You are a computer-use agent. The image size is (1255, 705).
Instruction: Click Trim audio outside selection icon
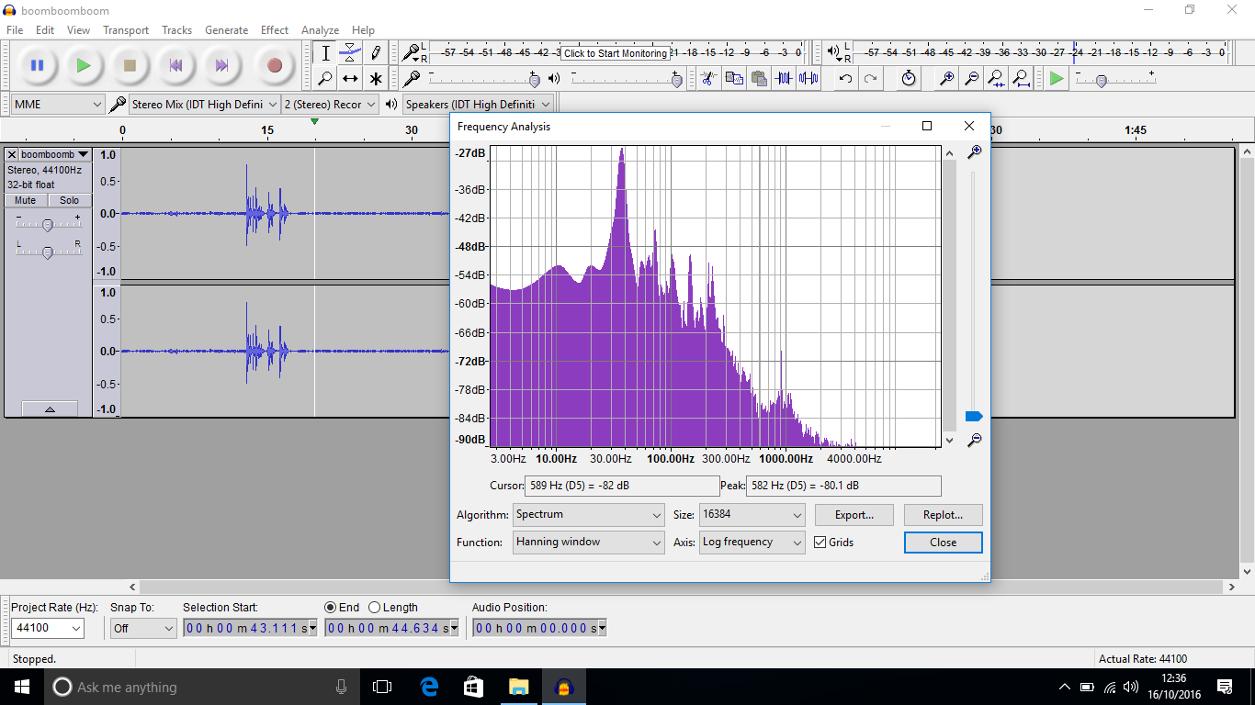pos(783,78)
